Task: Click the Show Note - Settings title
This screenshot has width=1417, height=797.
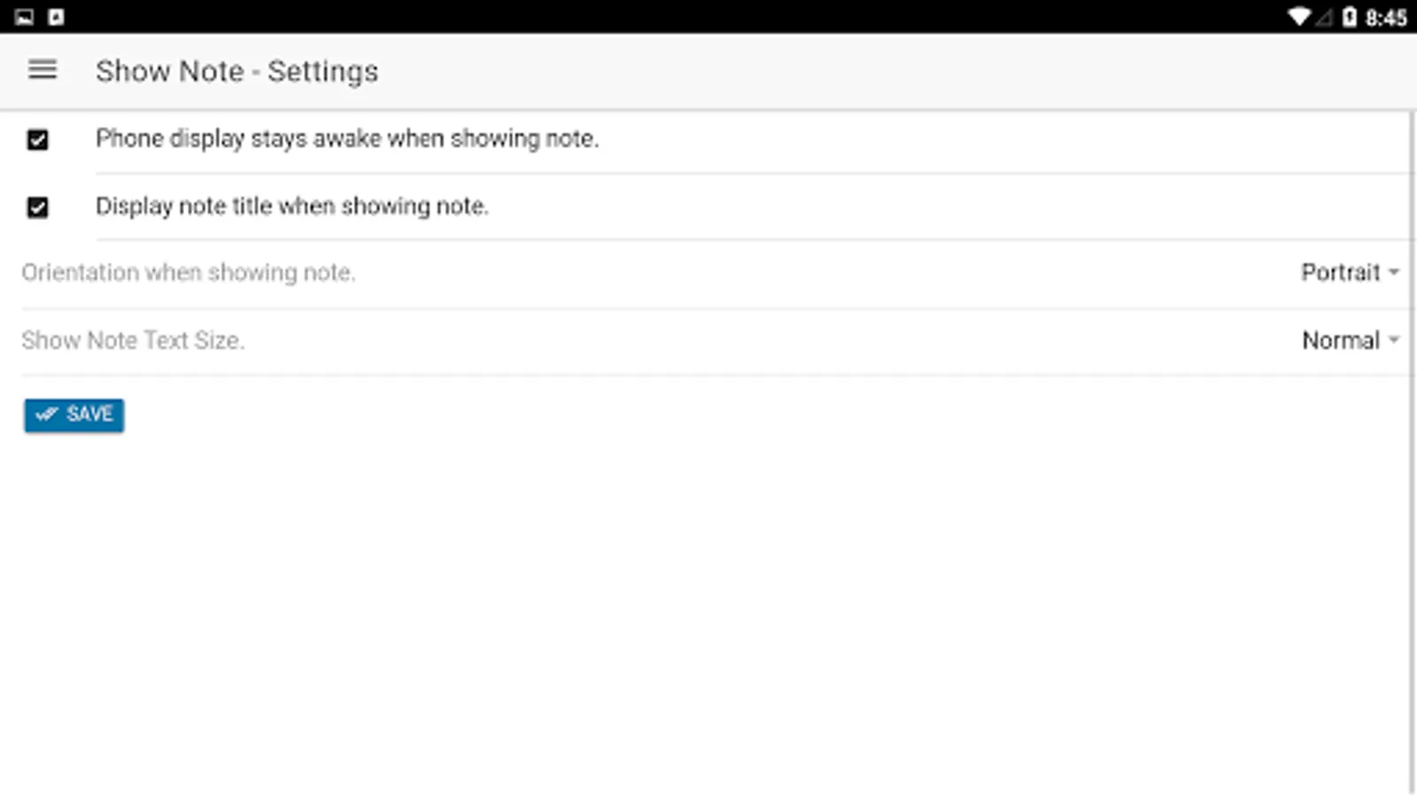Action: tap(236, 71)
